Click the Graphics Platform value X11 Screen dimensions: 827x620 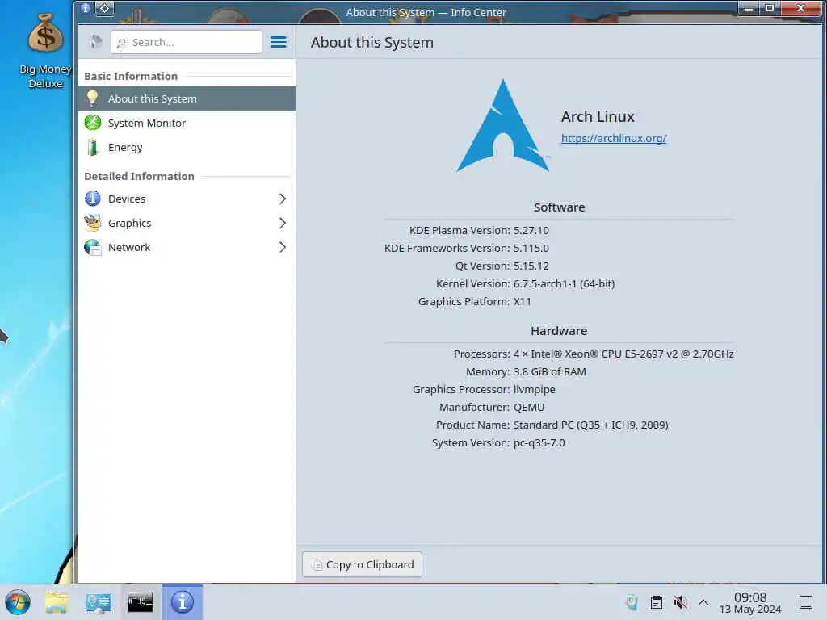pos(523,302)
